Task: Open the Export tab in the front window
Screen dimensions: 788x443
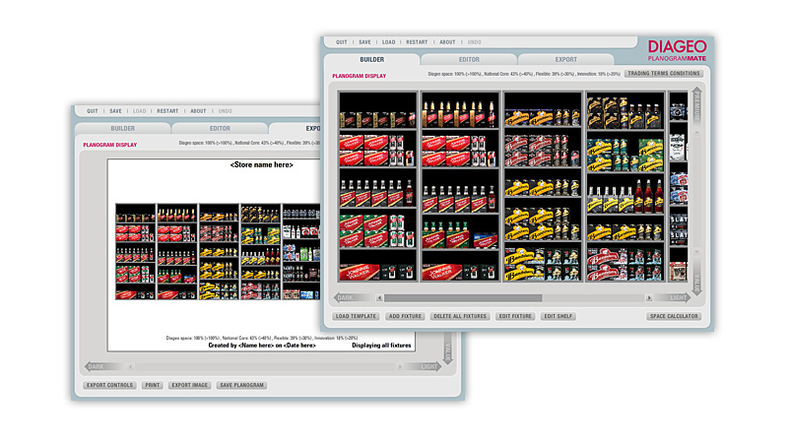Action: pos(565,60)
